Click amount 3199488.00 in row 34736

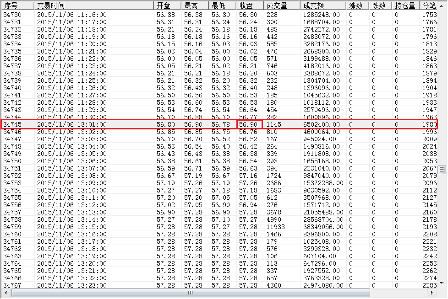[322, 59]
